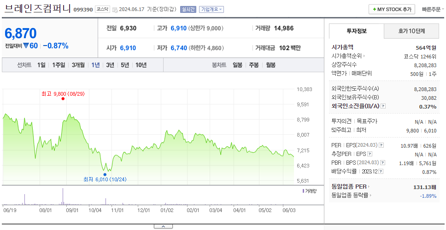Screen dimensions: 446x230
Task: Click the blue 최저 6,010 marker dot
Action: click(x=105, y=175)
